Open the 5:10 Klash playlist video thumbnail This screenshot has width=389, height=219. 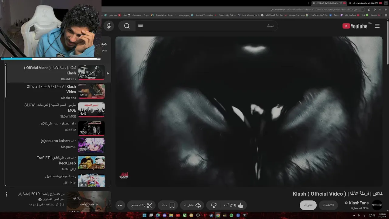[x=91, y=91]
